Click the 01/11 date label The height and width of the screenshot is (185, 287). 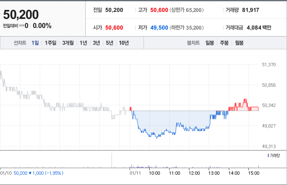[135, 173]
